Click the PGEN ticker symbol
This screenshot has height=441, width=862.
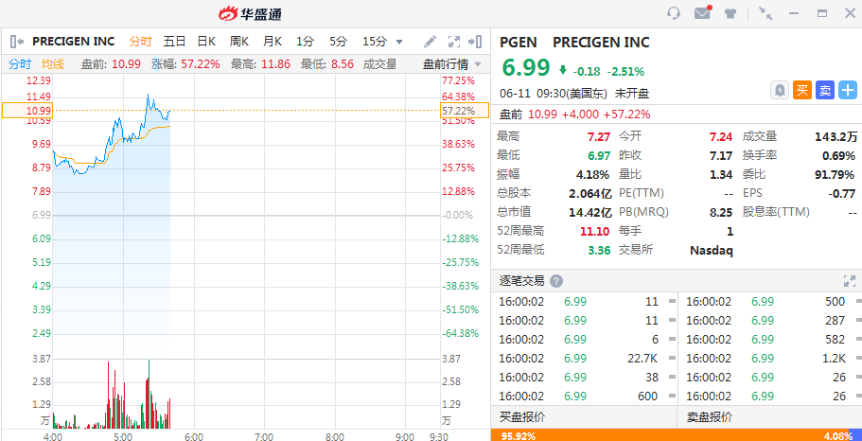coord(519,42)
